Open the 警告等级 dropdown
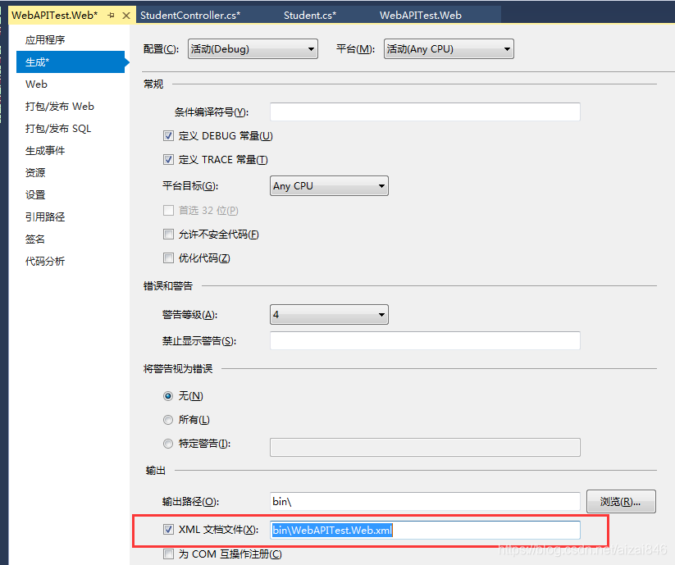The height and width of the screenshot is (565, 675). coord(329,315)
